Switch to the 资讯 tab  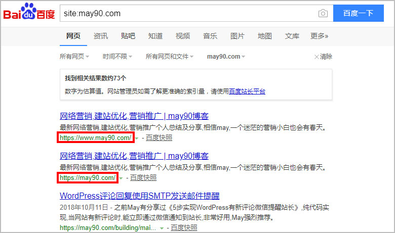100,36
